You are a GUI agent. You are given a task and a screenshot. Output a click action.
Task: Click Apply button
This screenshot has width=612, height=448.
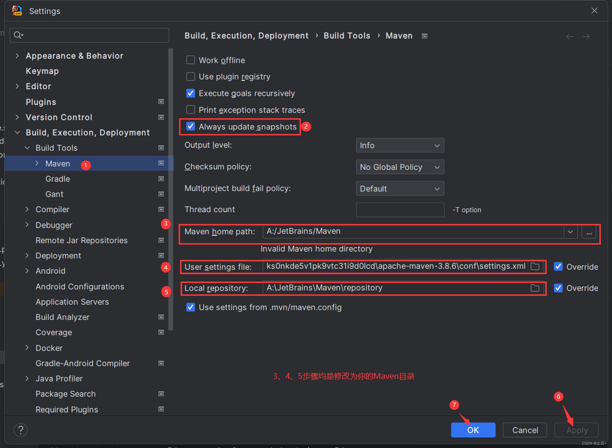click(577, 430)
